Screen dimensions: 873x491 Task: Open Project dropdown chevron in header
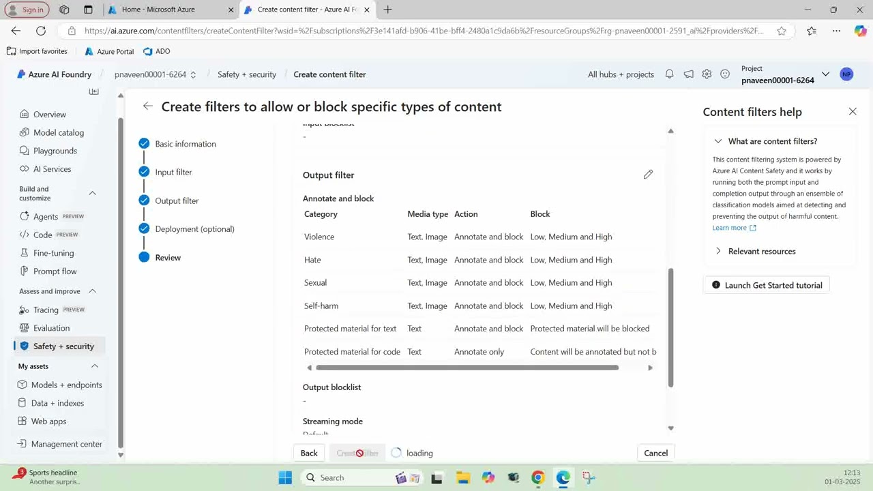tap(825, 74)
